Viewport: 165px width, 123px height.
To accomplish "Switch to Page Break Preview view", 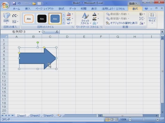I will [116, 119].
